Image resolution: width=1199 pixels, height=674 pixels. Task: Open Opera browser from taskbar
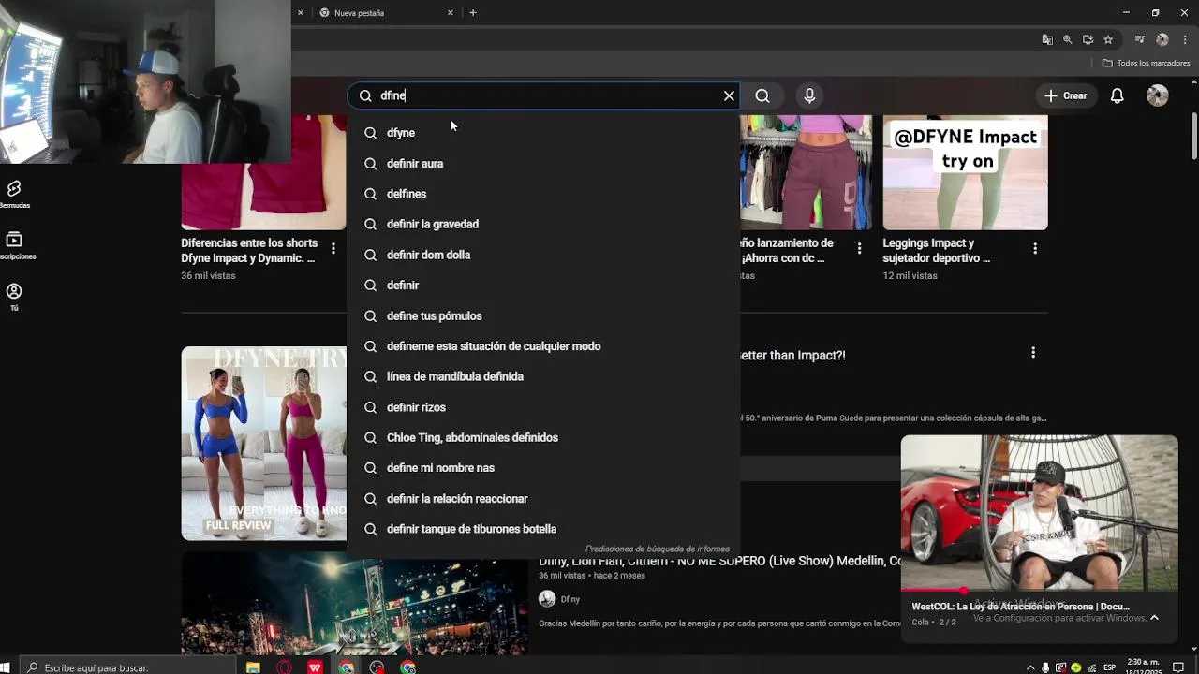click(284, 667)
